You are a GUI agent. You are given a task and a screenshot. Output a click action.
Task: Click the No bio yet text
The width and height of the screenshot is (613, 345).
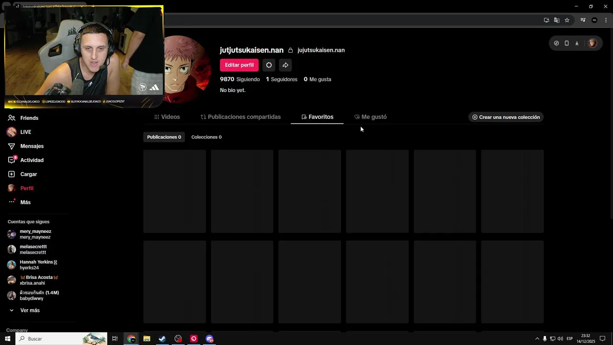point(233,90)
